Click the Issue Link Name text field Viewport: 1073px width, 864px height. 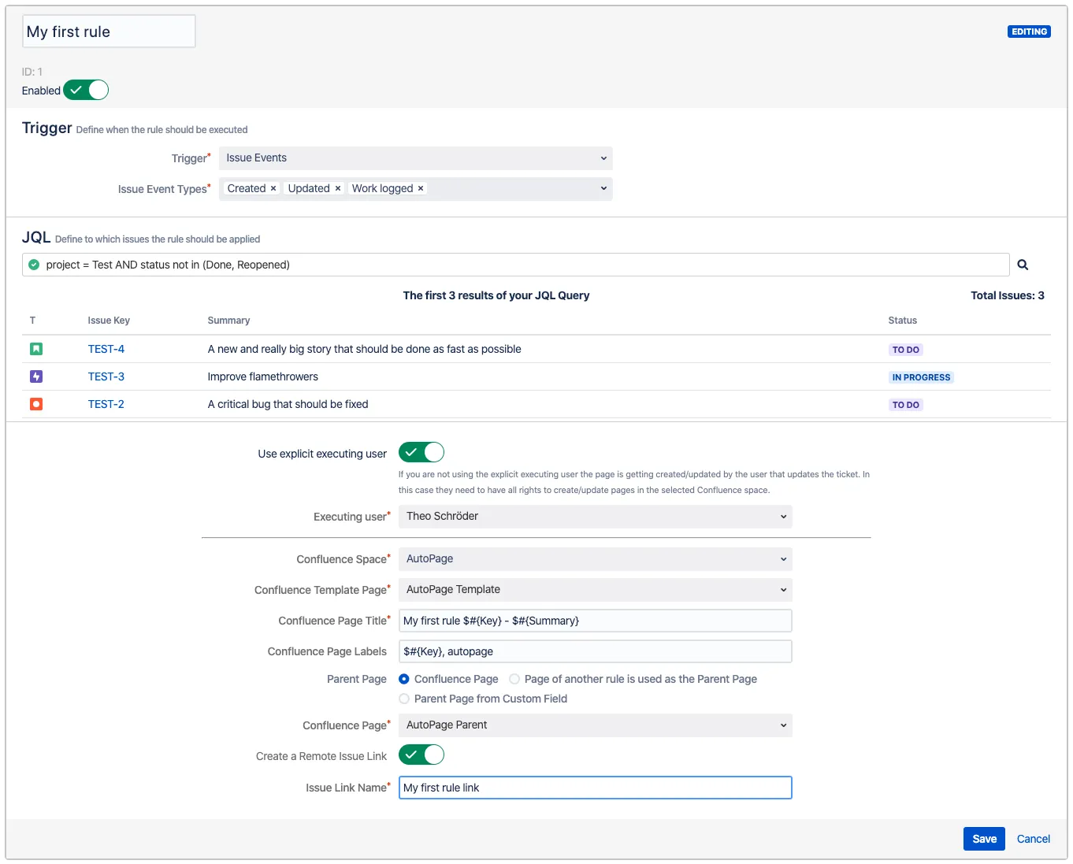[x=595, y=788]
